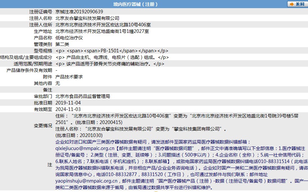Click approval department 北京市食品药品监督管理局
Screen dimensions: 308x192
click(x=83, y=96)
